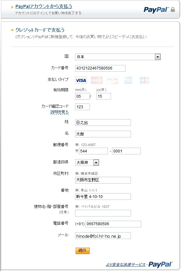
Task: Collapse the クレジットカードで支払う section arrow
Action: pyautogui.click(x=12, y=30)
